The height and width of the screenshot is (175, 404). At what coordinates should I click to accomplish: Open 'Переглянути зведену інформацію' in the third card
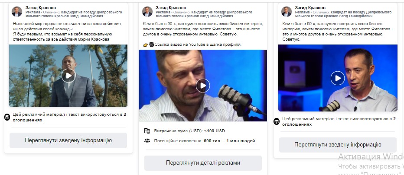tap(338, 145)
